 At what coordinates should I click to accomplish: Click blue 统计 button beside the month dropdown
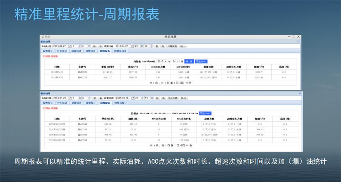tap(189, 61)
